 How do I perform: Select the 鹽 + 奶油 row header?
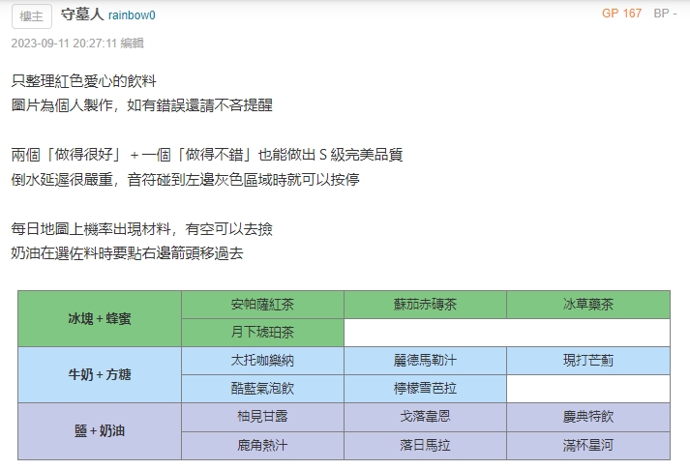(x=100, y=430)
